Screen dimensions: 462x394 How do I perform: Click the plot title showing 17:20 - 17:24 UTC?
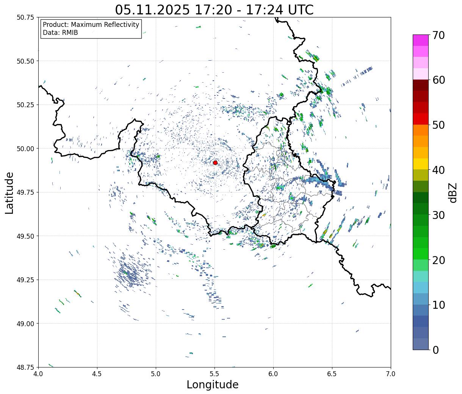[x=214, y=9]
